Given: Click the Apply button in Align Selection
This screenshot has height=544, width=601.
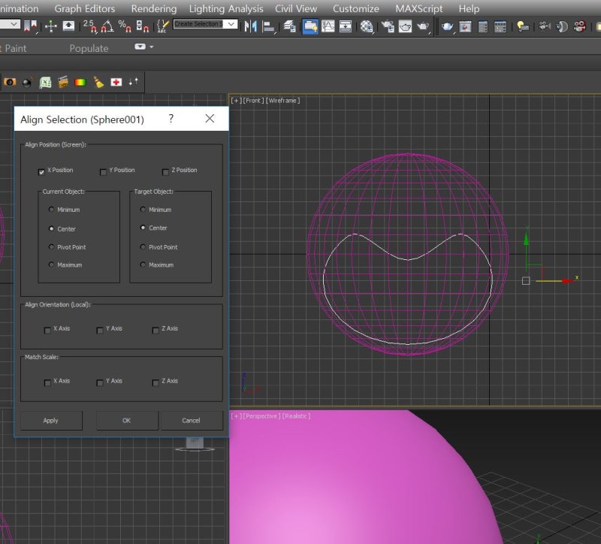Looking at the screenshot, I should [x=50, y=420].
